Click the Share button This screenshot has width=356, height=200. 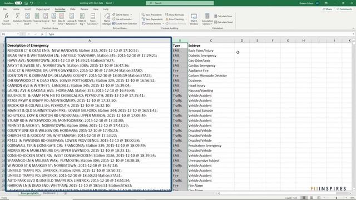tap(328, 9)
